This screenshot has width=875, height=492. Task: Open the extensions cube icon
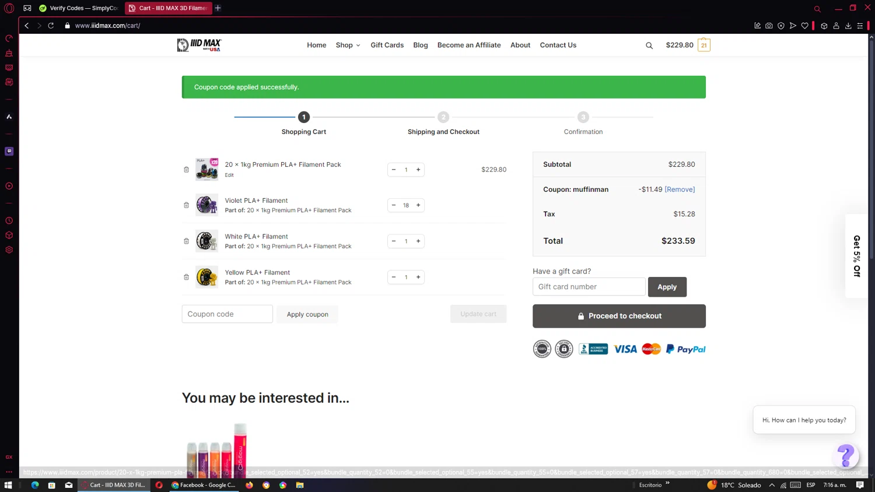click(x=824, y=26)
